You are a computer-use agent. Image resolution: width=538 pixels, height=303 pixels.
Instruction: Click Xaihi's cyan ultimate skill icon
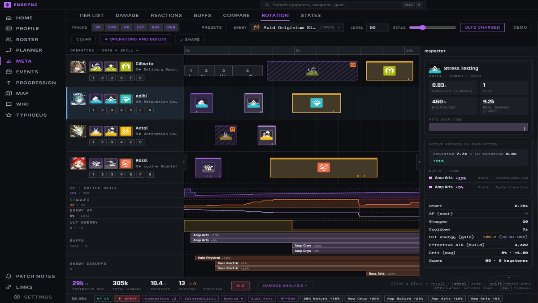[126, 99]
